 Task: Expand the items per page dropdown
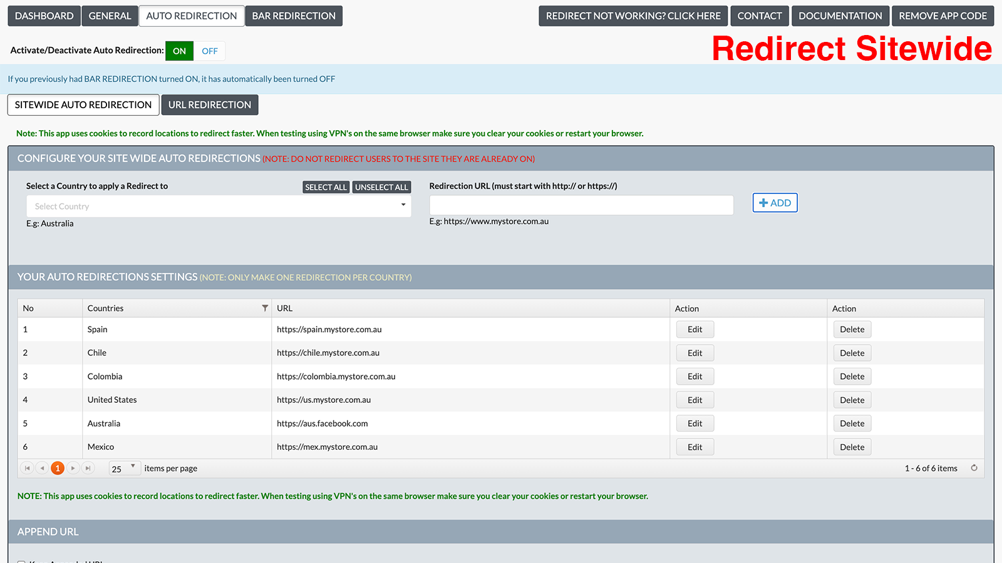(125, 467)
